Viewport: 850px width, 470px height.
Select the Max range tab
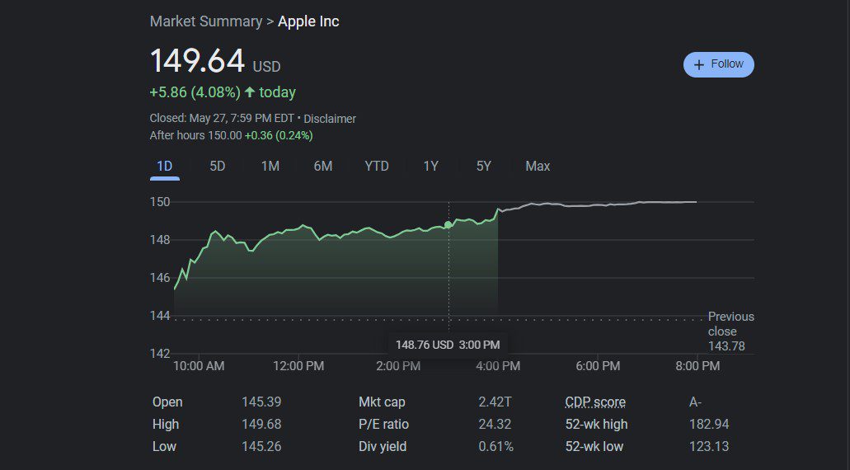(538, 166)
